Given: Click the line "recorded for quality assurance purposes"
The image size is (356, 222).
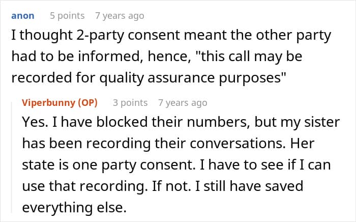Looking at the screenshot, I should coord(149,78).
